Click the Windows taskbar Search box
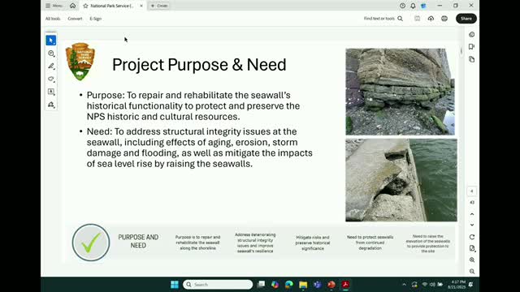 (218, 285)
